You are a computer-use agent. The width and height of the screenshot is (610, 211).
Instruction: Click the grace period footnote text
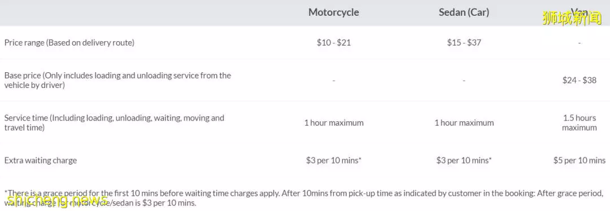pyautogui.click(x=303, y=198)
